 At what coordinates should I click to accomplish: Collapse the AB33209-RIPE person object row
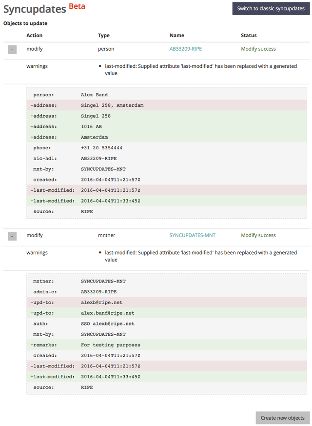click(12, 49)
